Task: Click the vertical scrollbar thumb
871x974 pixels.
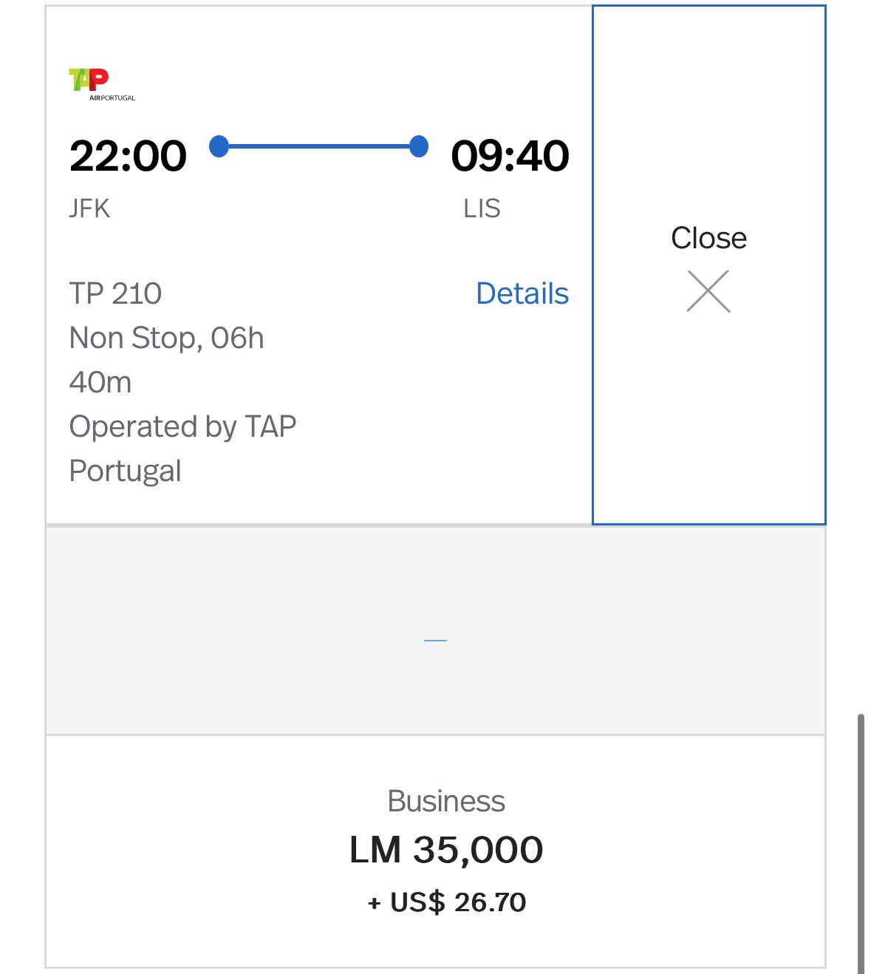Action: (x=861, y=844)
